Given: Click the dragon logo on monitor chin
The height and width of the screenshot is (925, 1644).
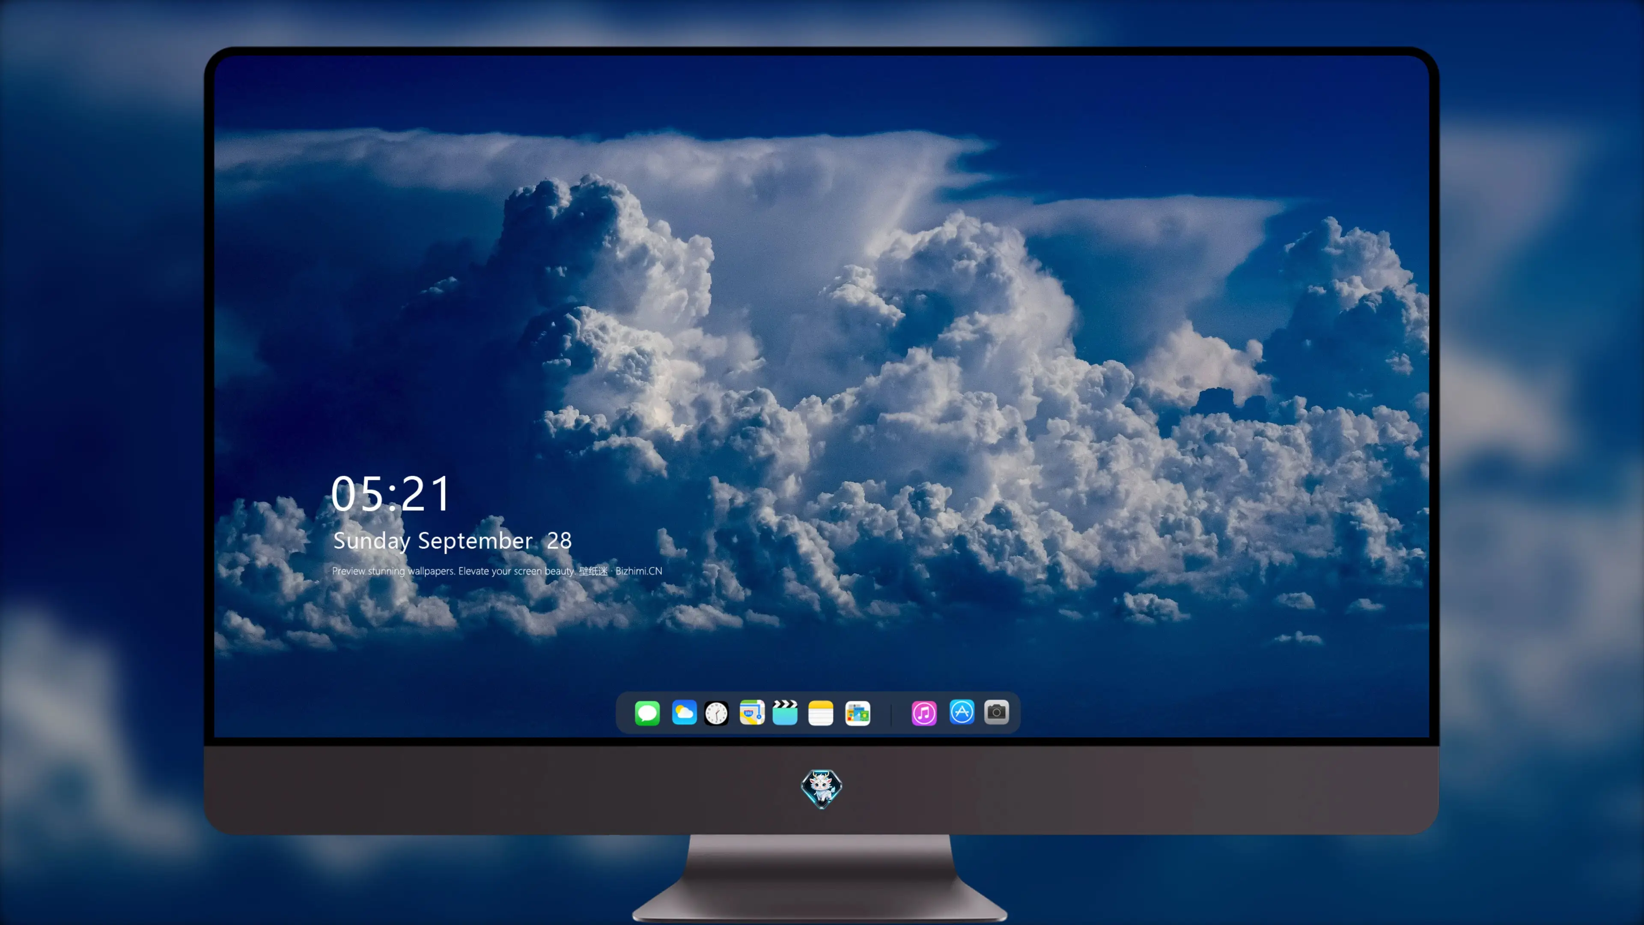Looking at the screenshot, I should pos(822,788).
